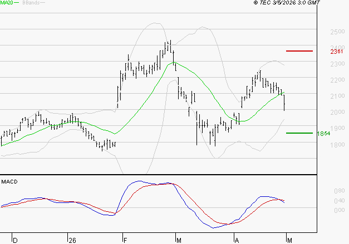Select the red resistance level line
The image size is (349, 244).
(x=299, y=51)
